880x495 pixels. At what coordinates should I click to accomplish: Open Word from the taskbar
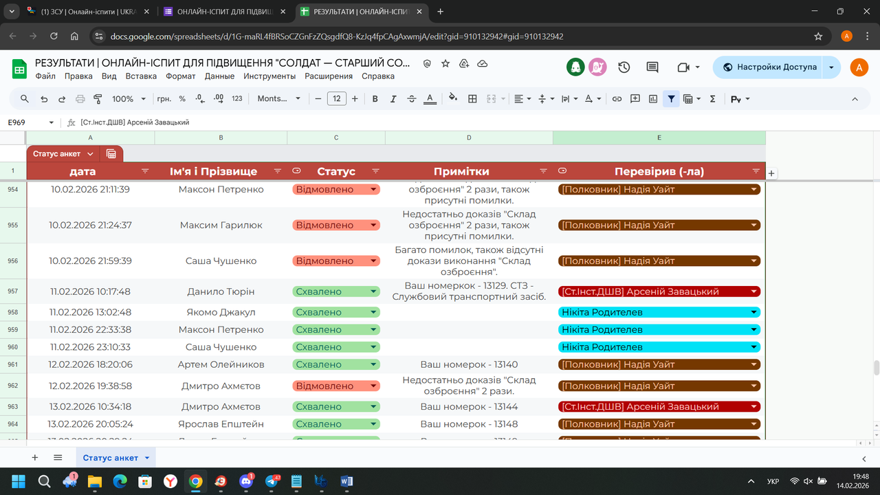(346, 481)
